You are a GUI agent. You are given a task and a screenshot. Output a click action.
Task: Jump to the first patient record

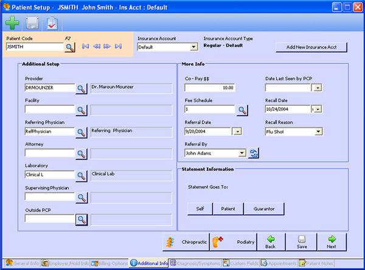click(86, 46)
